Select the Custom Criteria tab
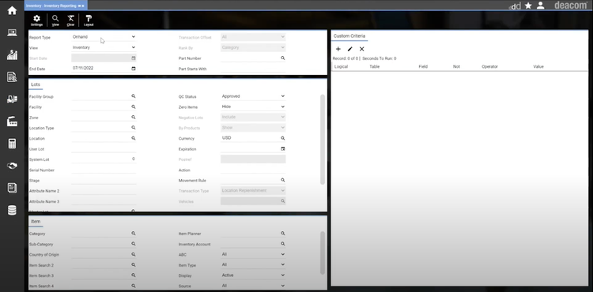 point(349,36)
